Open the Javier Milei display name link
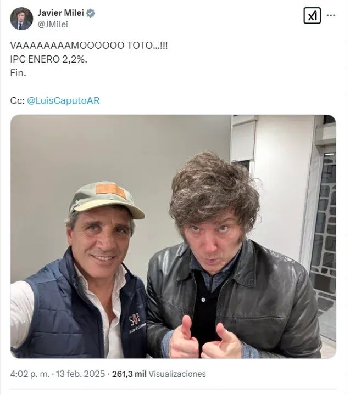The height and width of the screenshot is (395, 350). tap(60, 13)
